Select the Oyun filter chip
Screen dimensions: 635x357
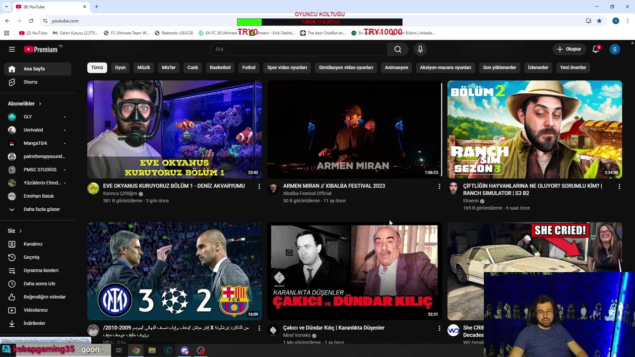coord(121,67)
